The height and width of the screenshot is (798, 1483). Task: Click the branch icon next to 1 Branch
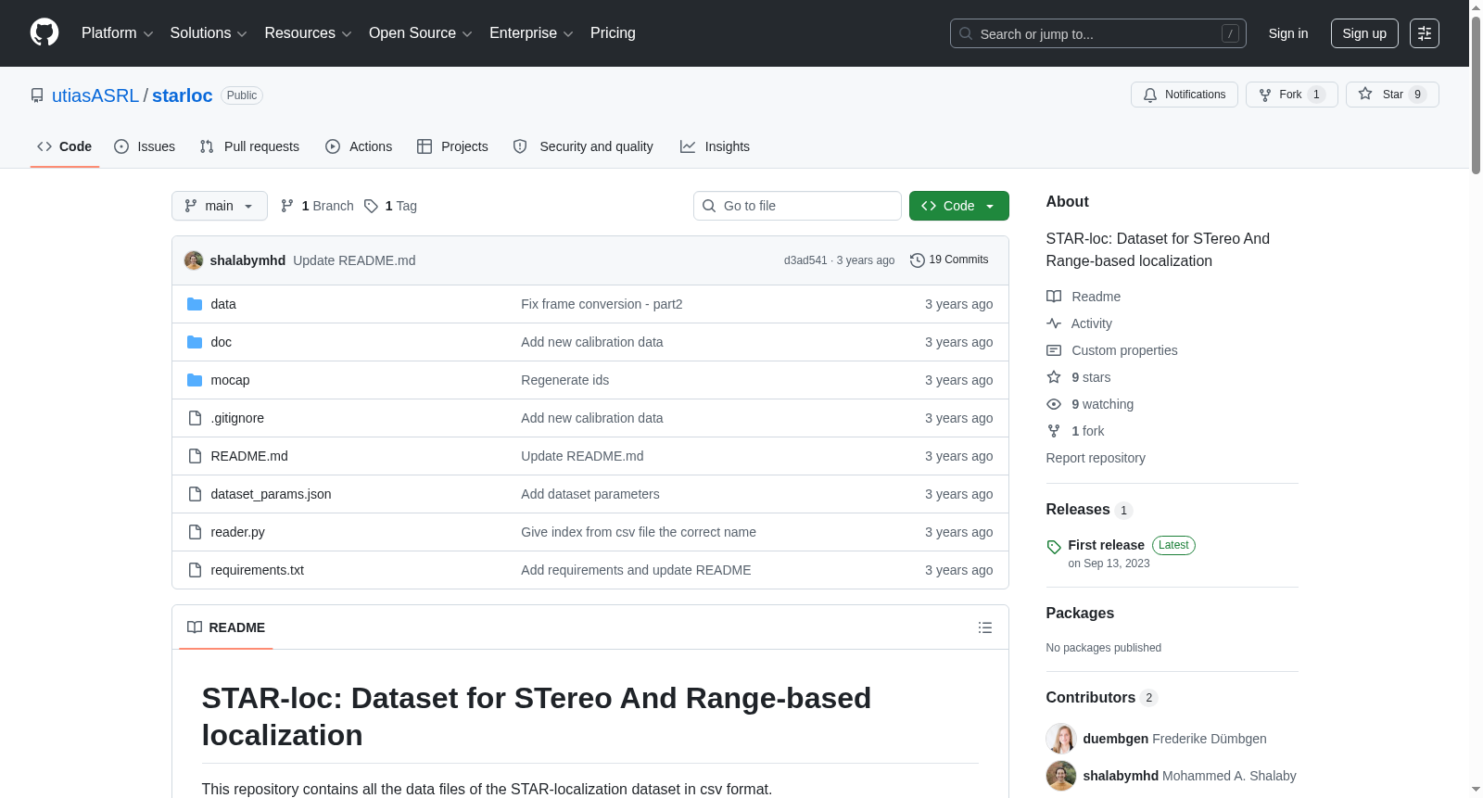click(x=287, y=206)
